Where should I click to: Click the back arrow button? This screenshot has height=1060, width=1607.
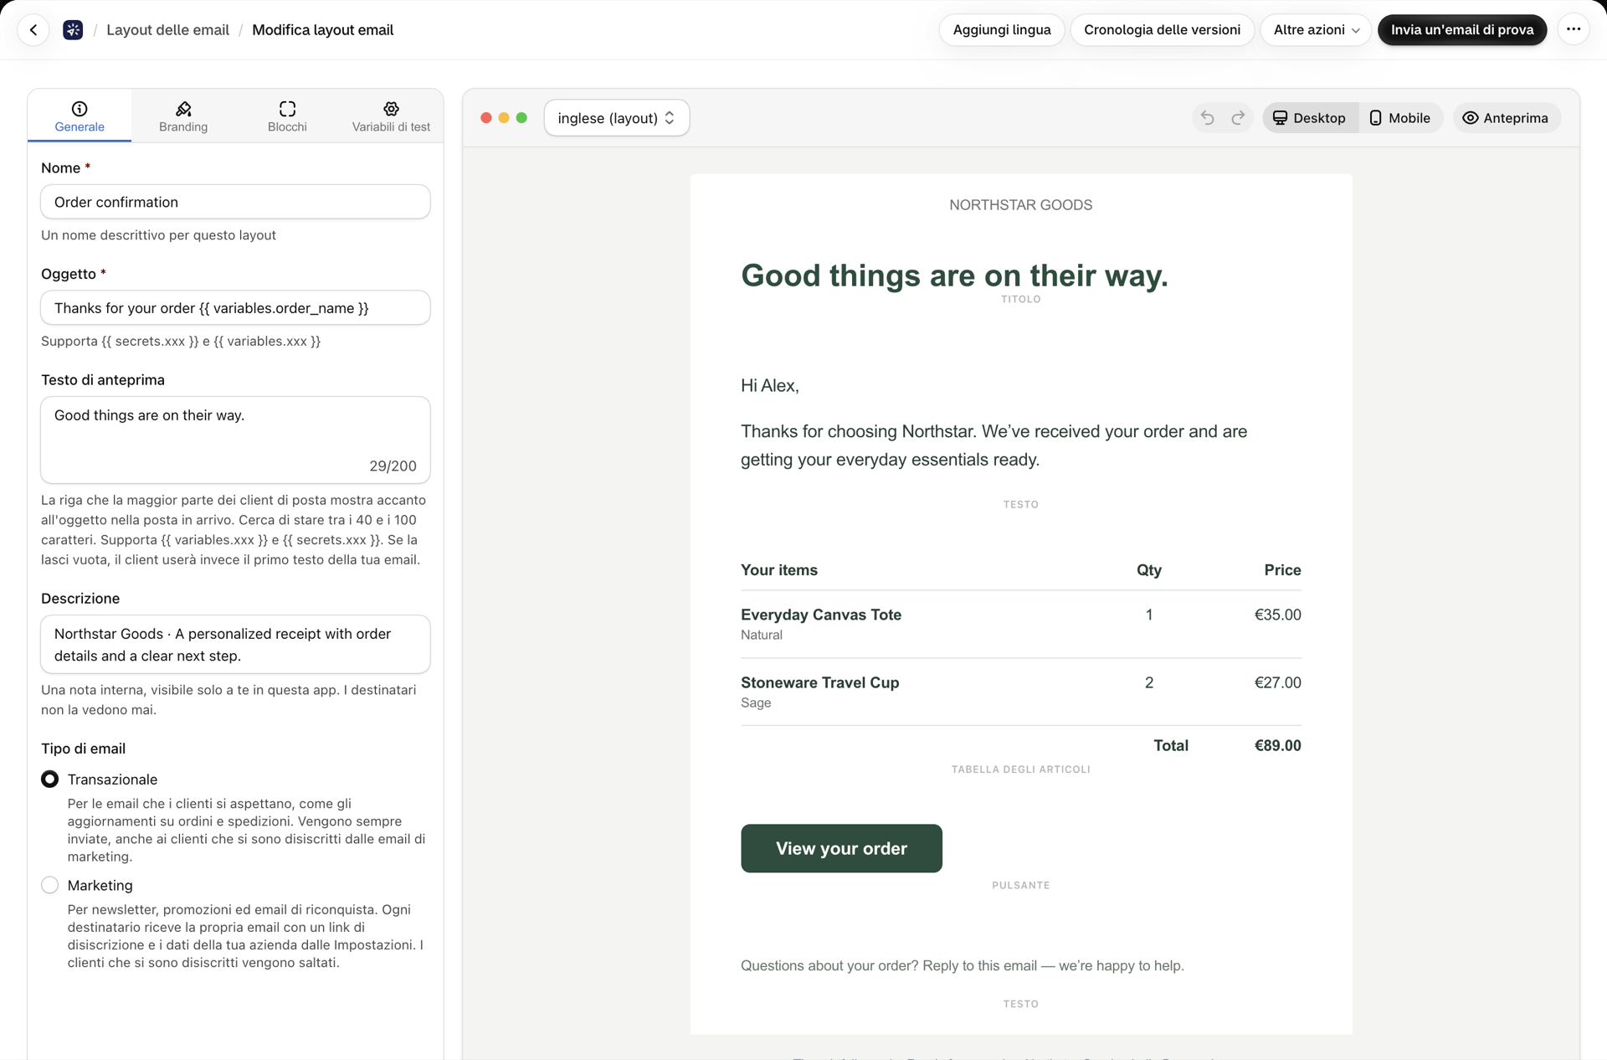coord(33,30)
